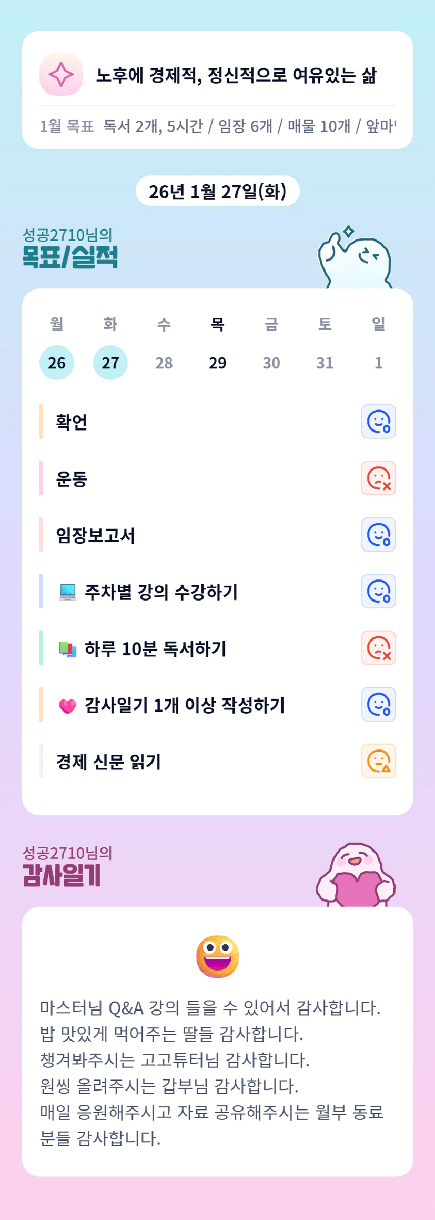Expand the truncated 1월 목표 line
This screenshot has width=435, height=1220.
(218, 126)
